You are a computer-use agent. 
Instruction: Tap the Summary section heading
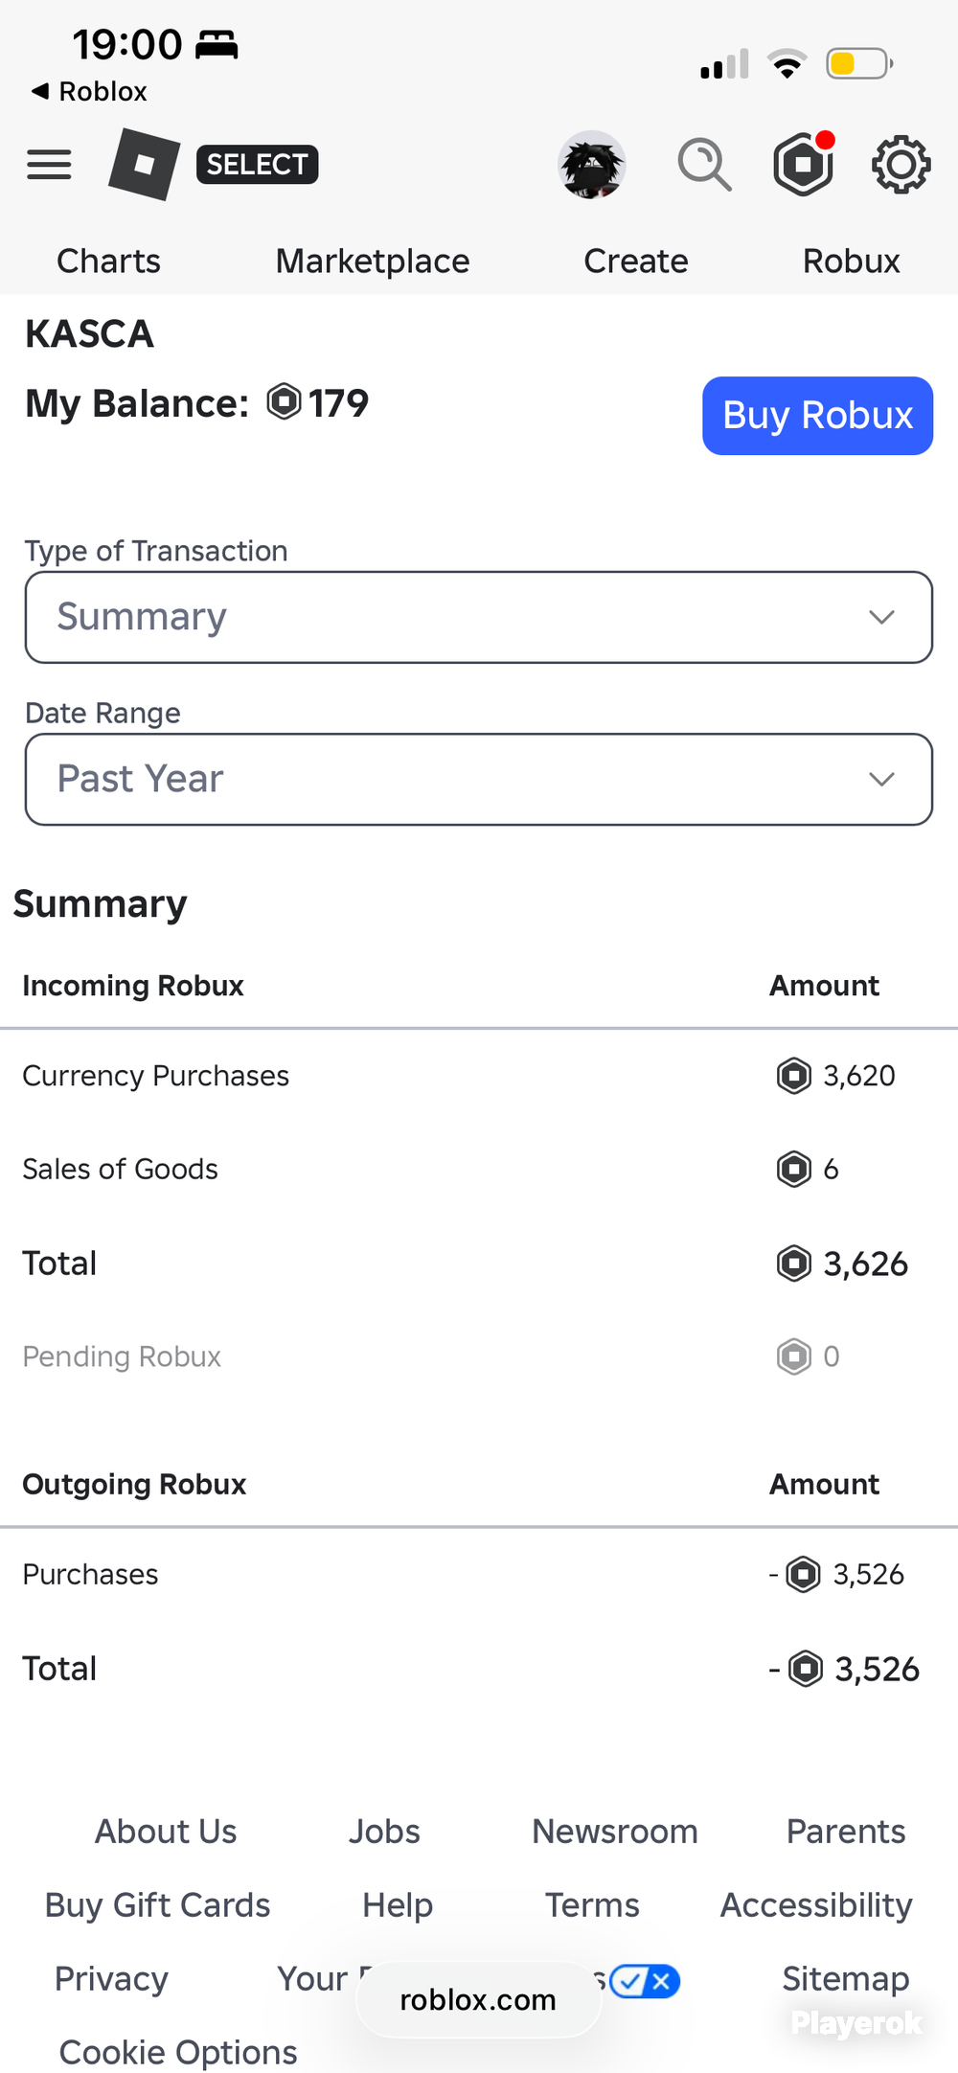click(x=100, y=904)
